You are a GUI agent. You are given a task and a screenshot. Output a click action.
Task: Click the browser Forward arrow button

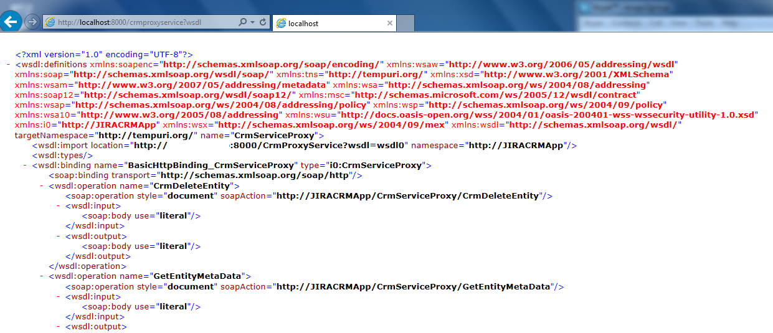pyautogui.click(x=32, y=22)
